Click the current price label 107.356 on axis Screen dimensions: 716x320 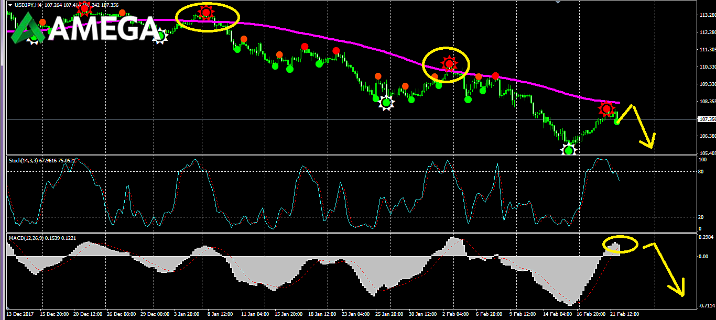point(707,119)
